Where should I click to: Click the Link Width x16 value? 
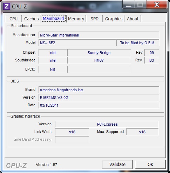pos(72,132)
